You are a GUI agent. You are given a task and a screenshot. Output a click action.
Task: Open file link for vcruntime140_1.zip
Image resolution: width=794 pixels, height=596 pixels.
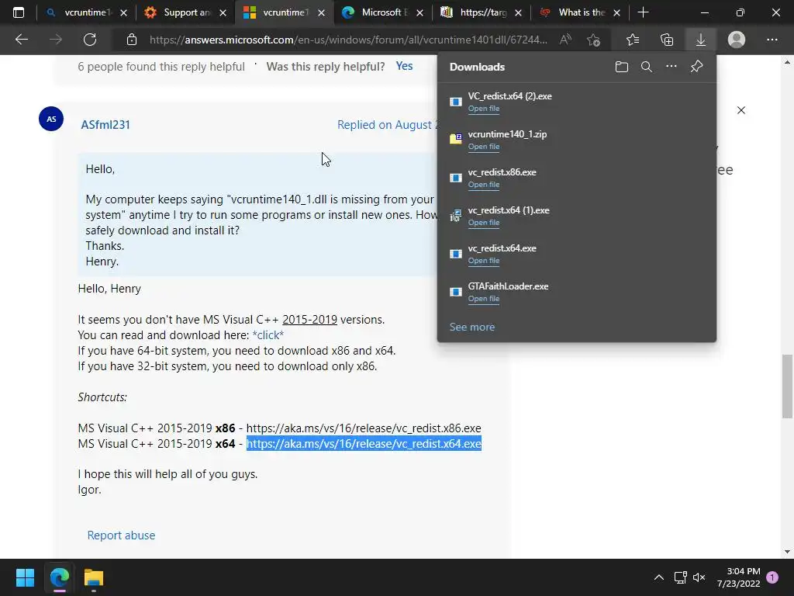[484, 147]
